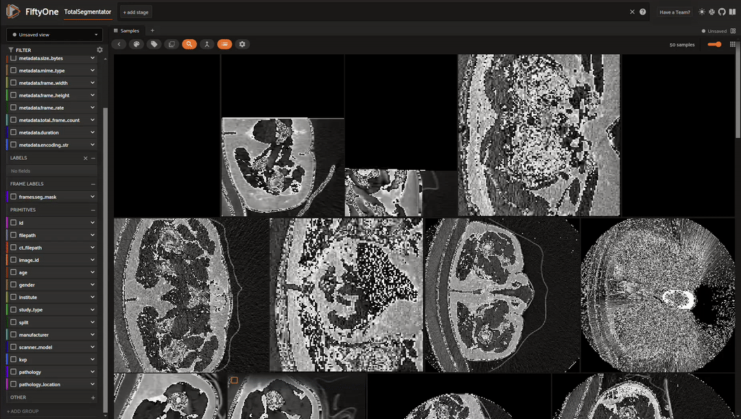This screenshot has width=741, height=419.
Task: Click the patches view icon
Action: pyautogui.click(x=172, y=44)
